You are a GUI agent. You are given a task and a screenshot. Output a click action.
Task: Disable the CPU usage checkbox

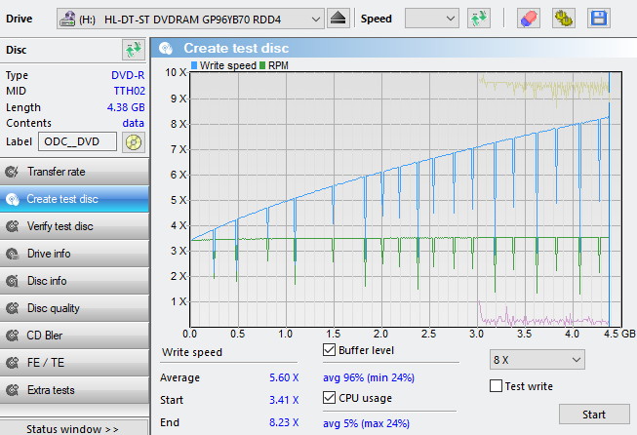329,398
